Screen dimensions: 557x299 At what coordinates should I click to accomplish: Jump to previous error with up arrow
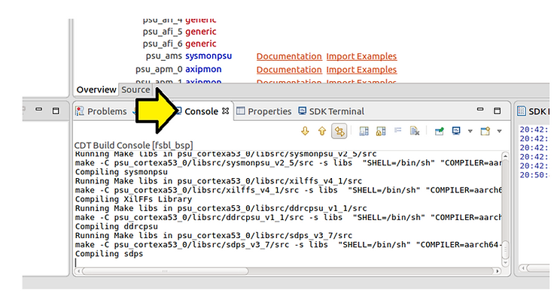tap(322, 131)
